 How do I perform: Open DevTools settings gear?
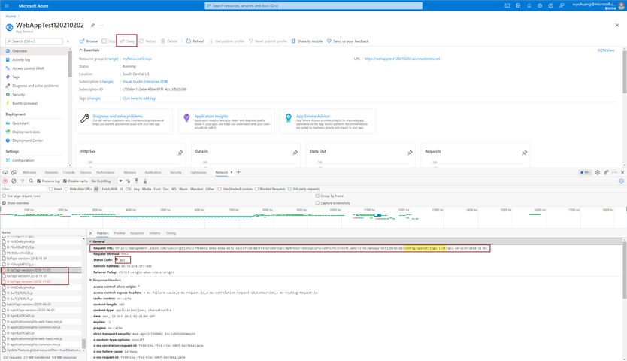click(x=598, y=172)
